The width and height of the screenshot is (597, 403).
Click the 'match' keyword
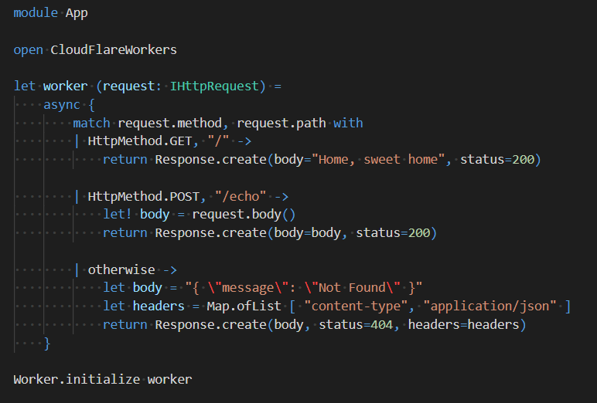click(x=91, y=123)
